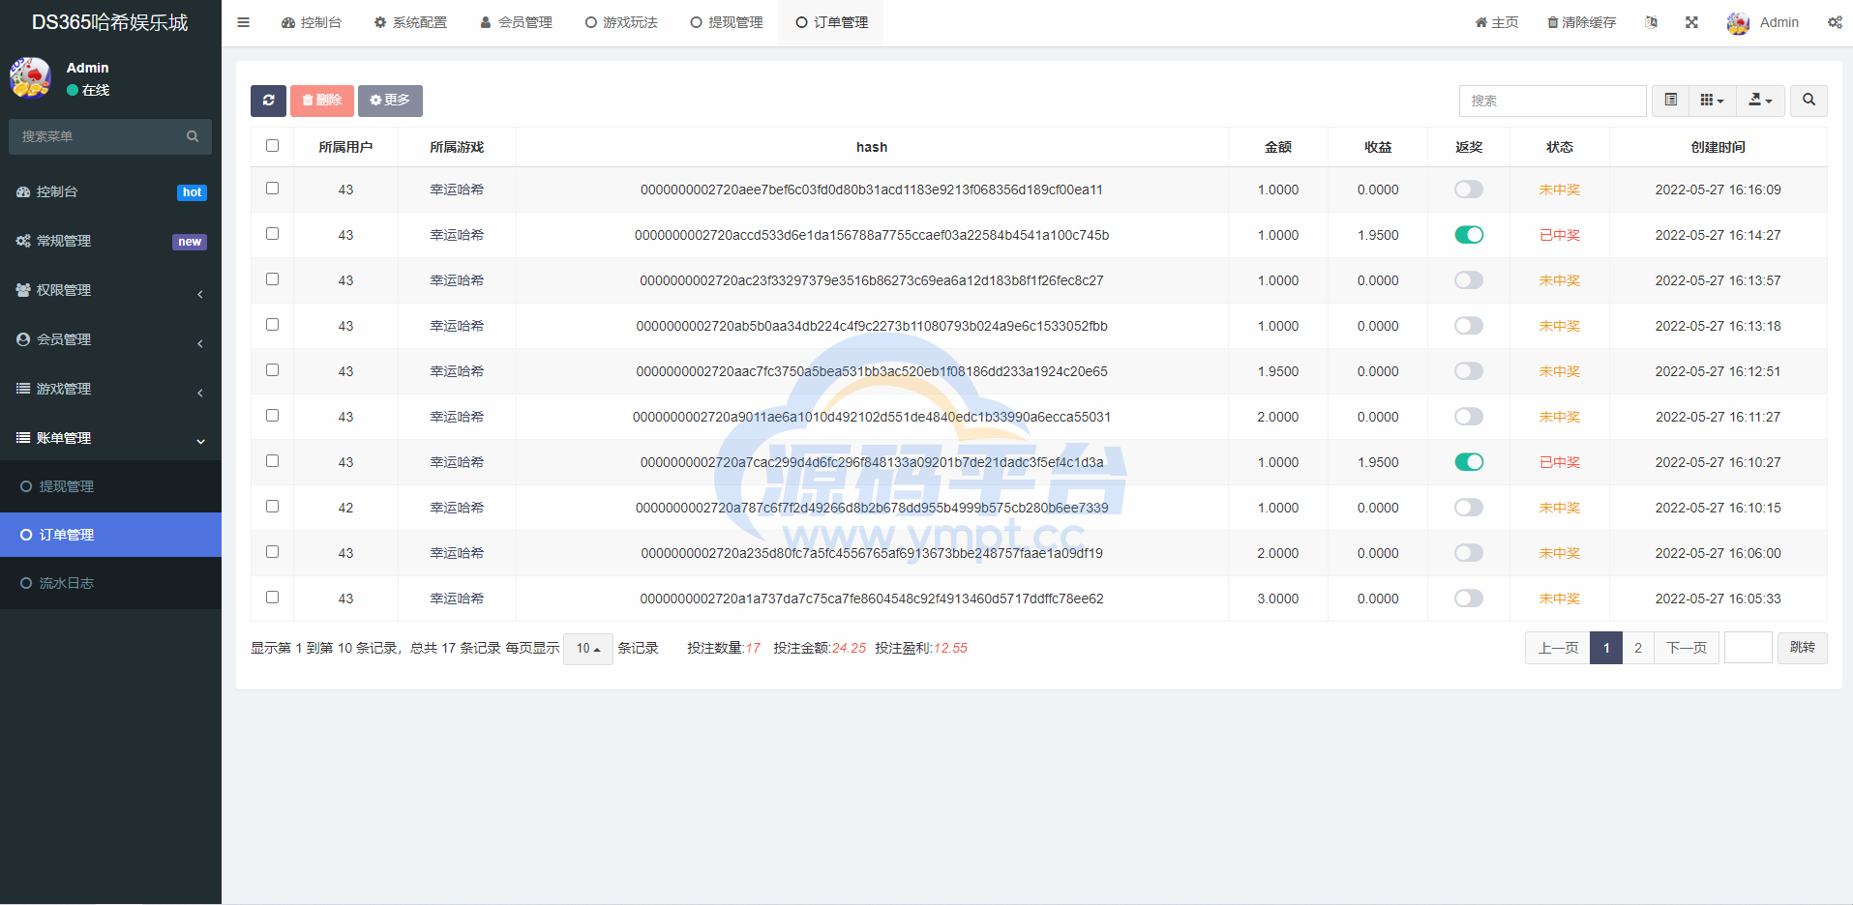Viewport: 1853px width, 905px height.
Task: Click the magnifier in sidebar menu search
Action: click(193, 136)
